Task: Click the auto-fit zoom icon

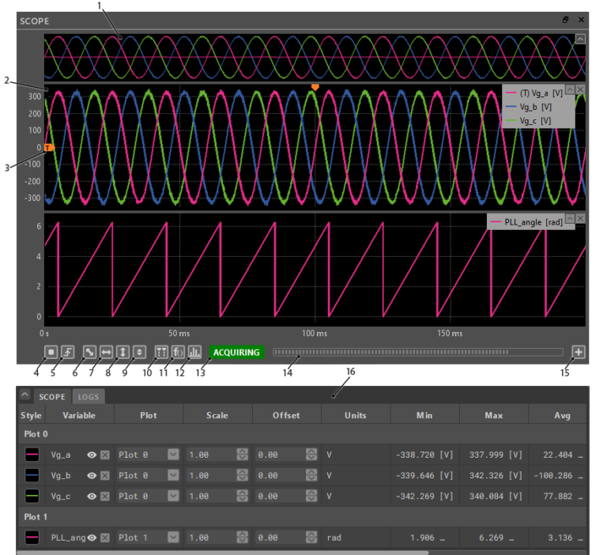Action: tap(90, 352)
